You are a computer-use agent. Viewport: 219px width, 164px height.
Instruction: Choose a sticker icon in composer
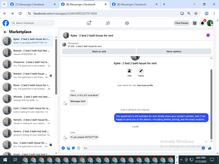(74, 148)
